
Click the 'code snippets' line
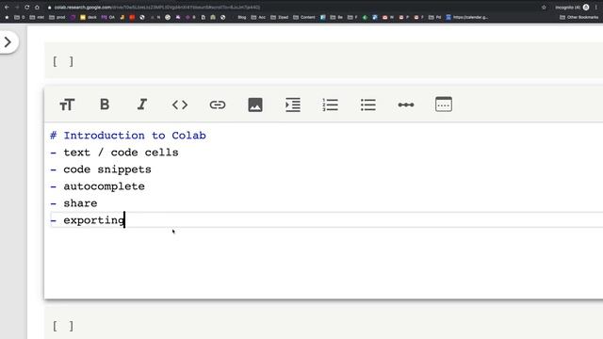tap(107, 169)
